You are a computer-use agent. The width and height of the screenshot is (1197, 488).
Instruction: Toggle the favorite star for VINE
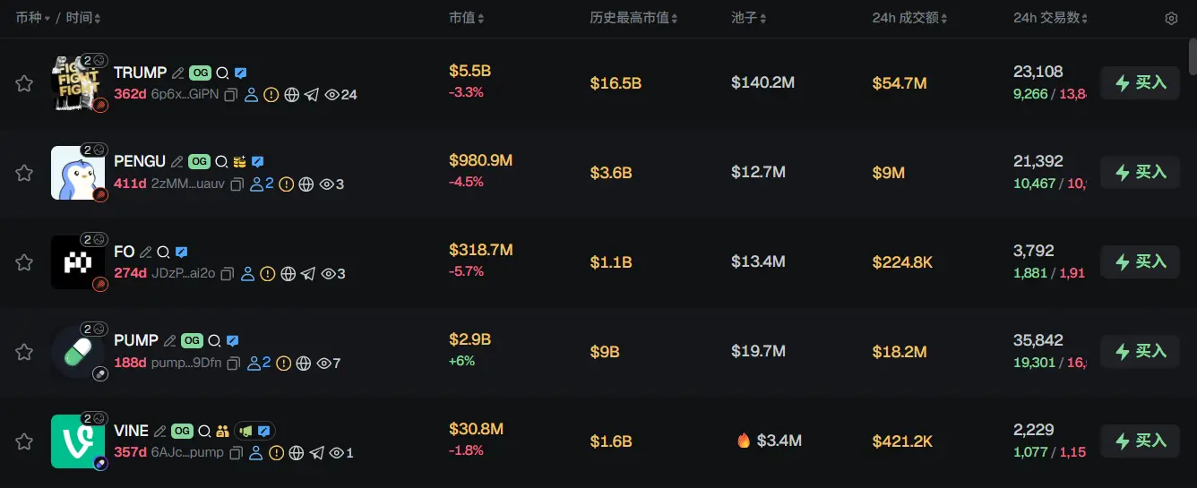24,441
